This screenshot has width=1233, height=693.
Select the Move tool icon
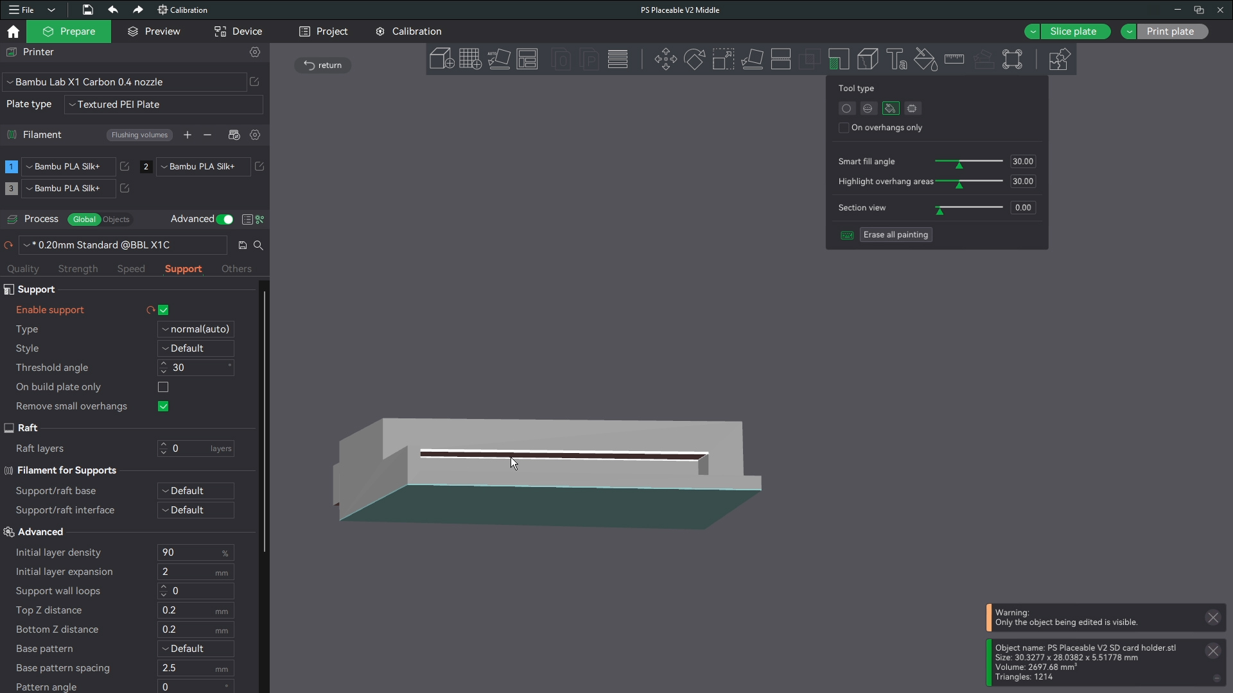[665, 59]
